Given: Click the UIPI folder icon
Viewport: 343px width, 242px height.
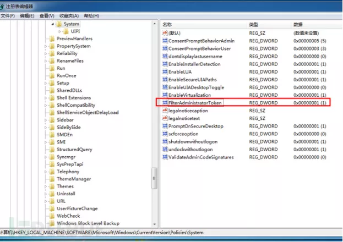Looking at the screenshot, I should point(66,31).
